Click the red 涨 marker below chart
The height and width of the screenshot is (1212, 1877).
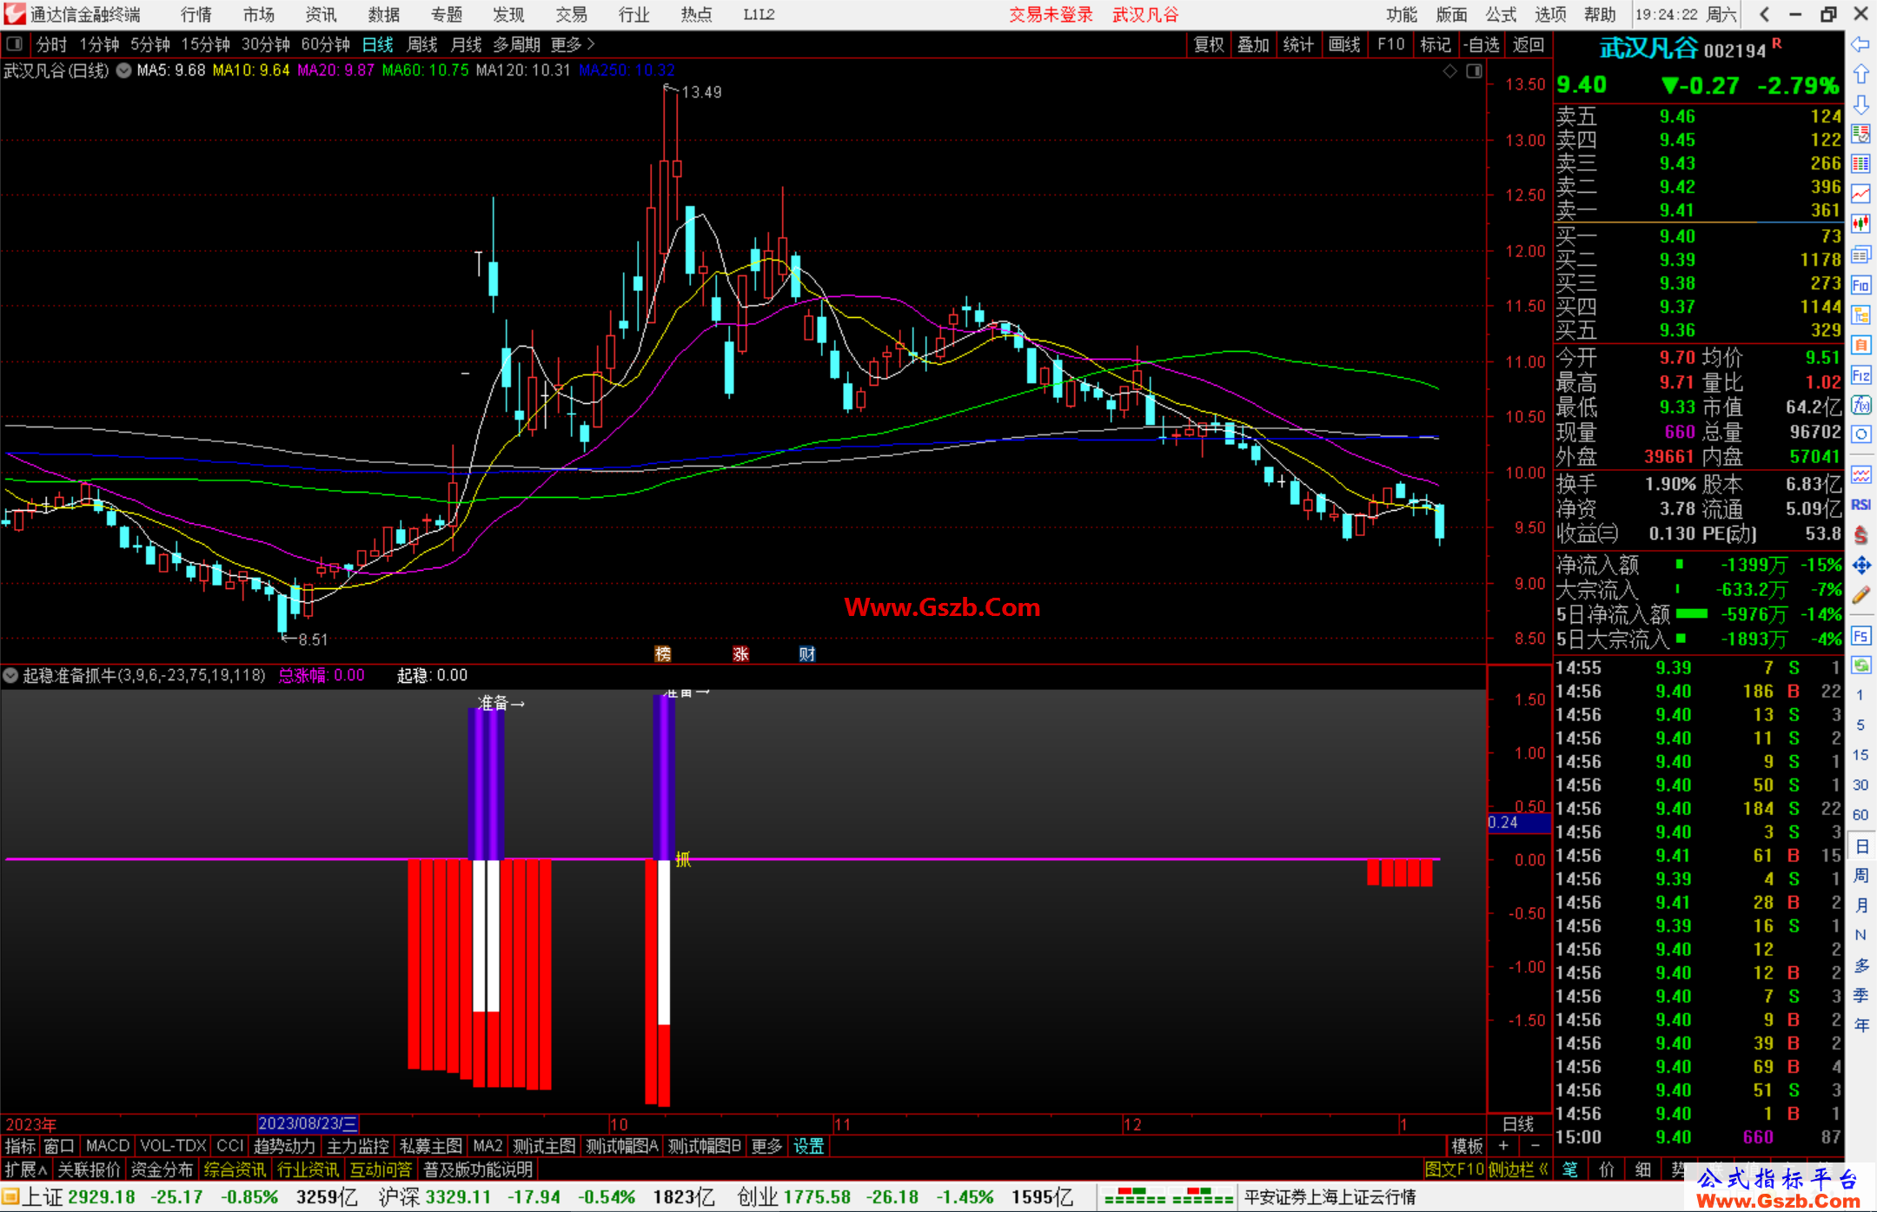[x=740, y=653]
